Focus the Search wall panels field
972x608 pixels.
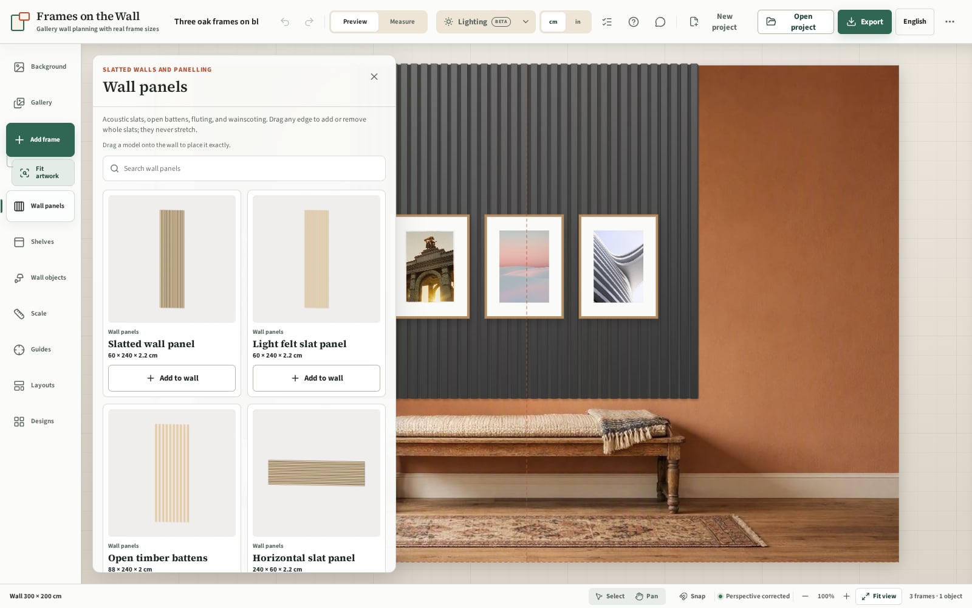click(x=244, y=168)
